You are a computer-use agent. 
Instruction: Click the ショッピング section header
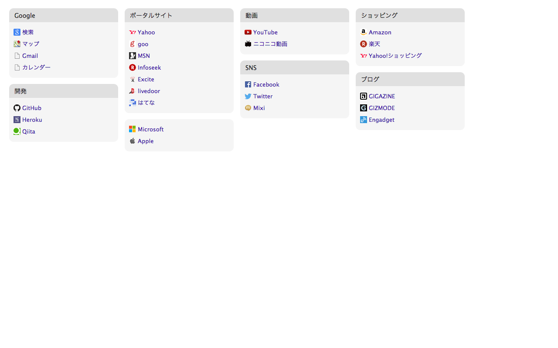(410, 15)
